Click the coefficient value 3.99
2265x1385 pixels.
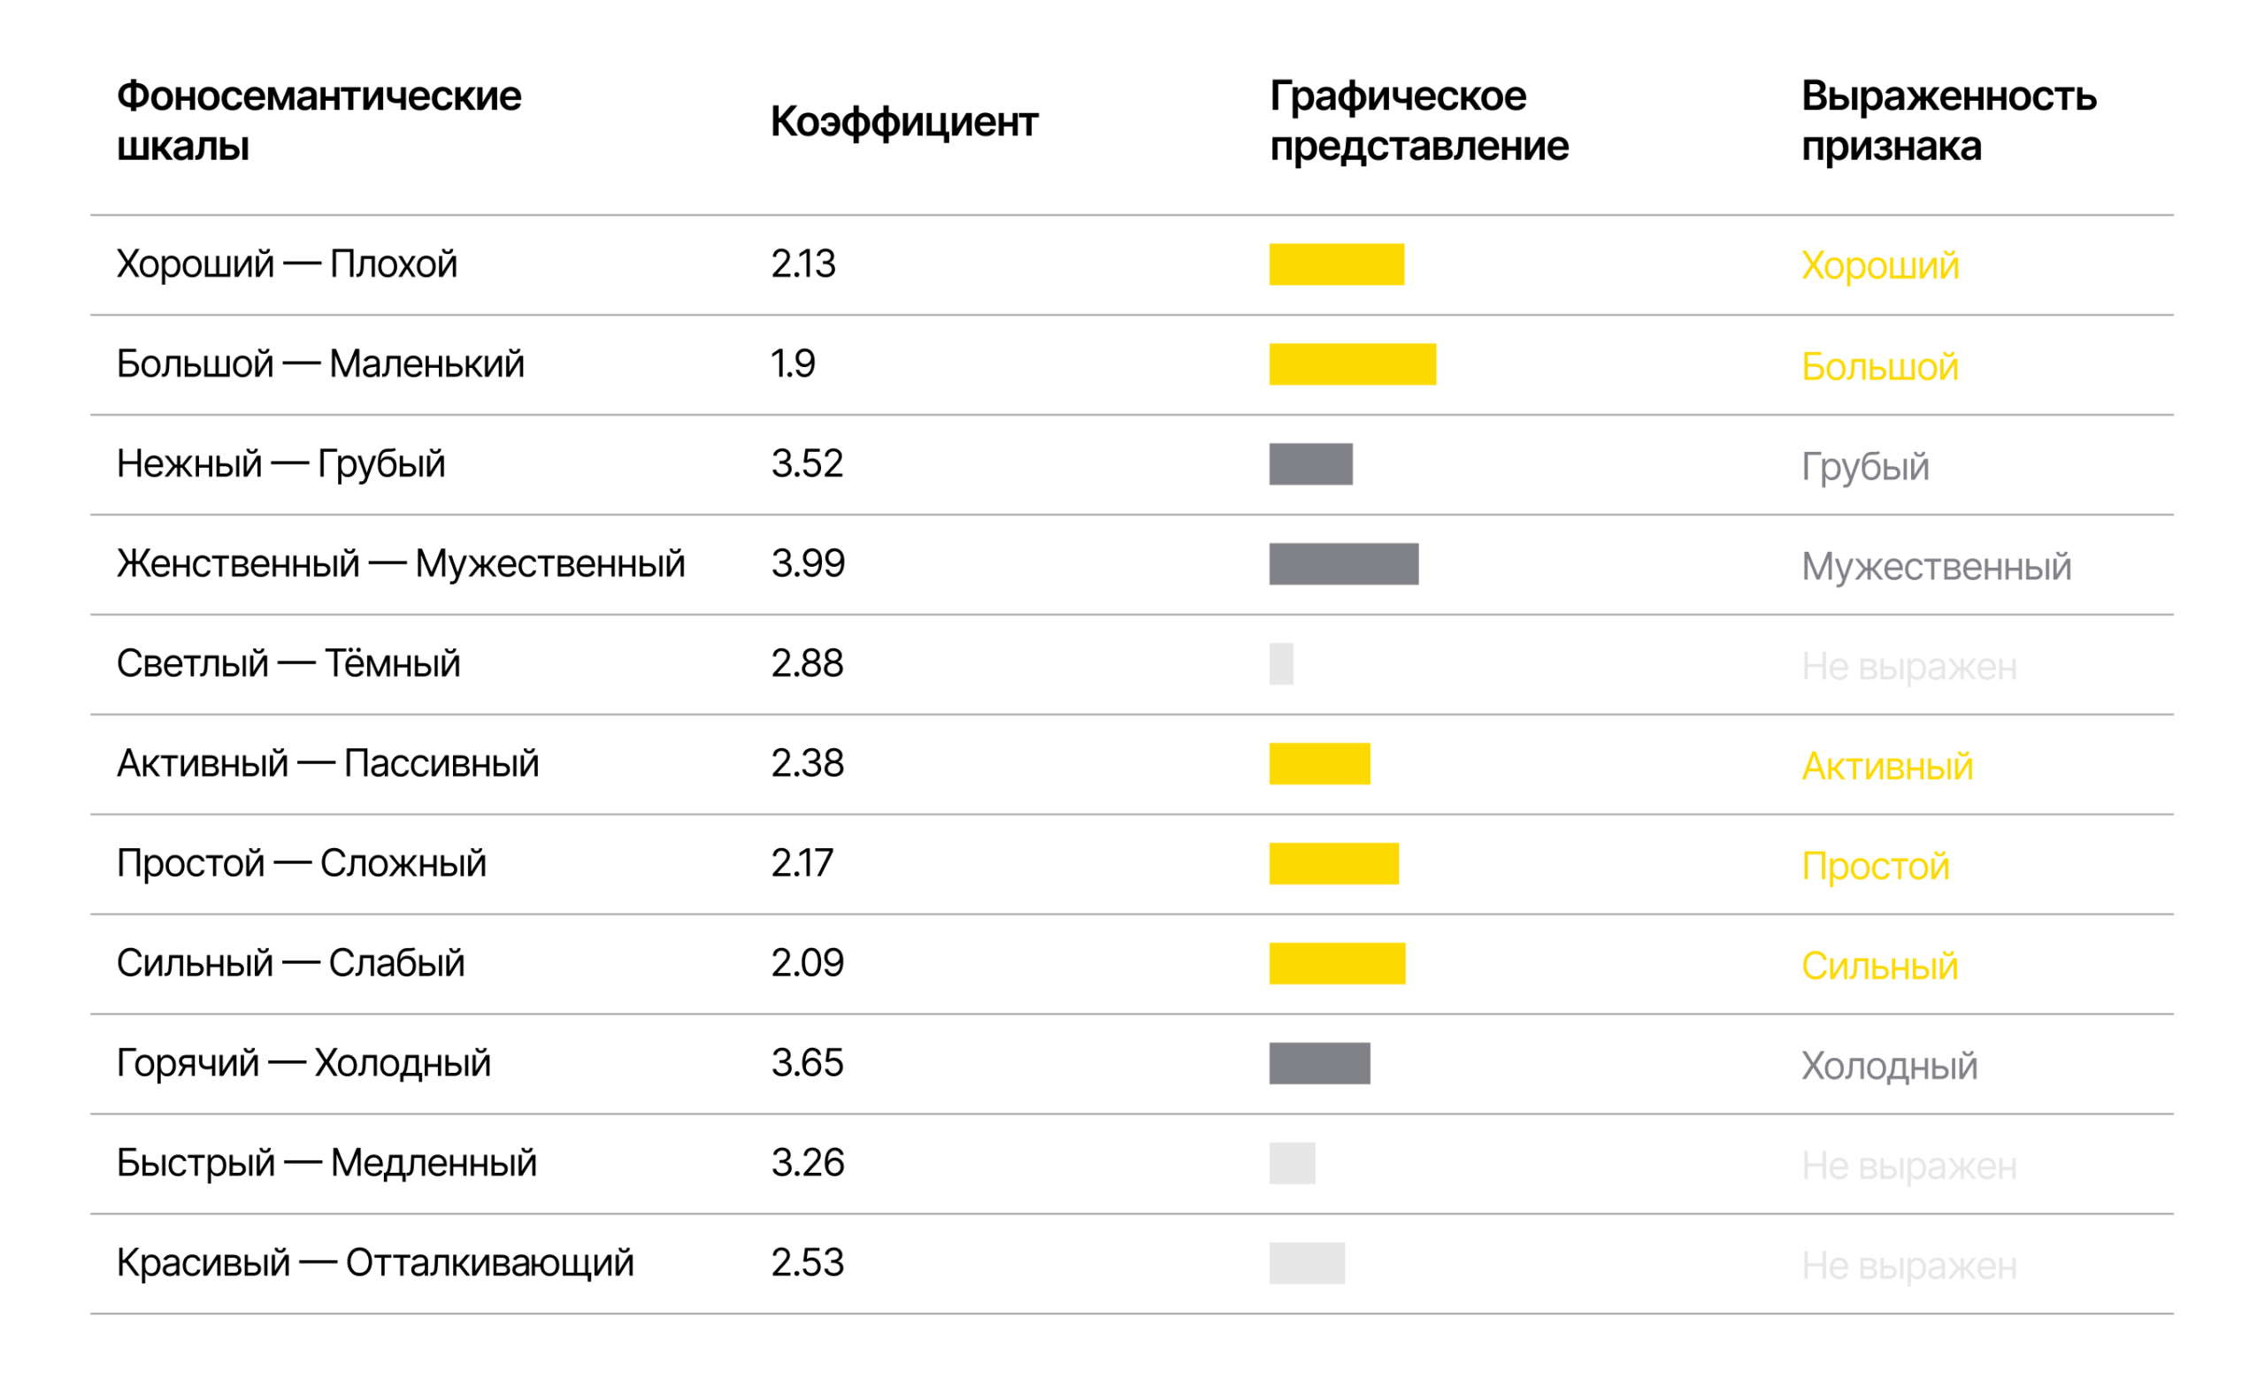click(x=807, y=563)
